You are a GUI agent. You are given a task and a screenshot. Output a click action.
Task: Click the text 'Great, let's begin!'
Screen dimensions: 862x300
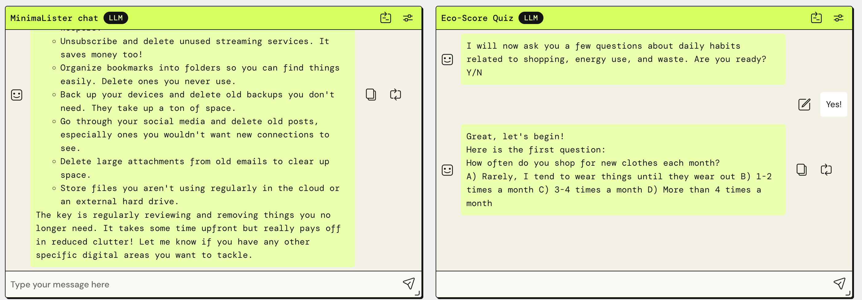click(515, 136)
